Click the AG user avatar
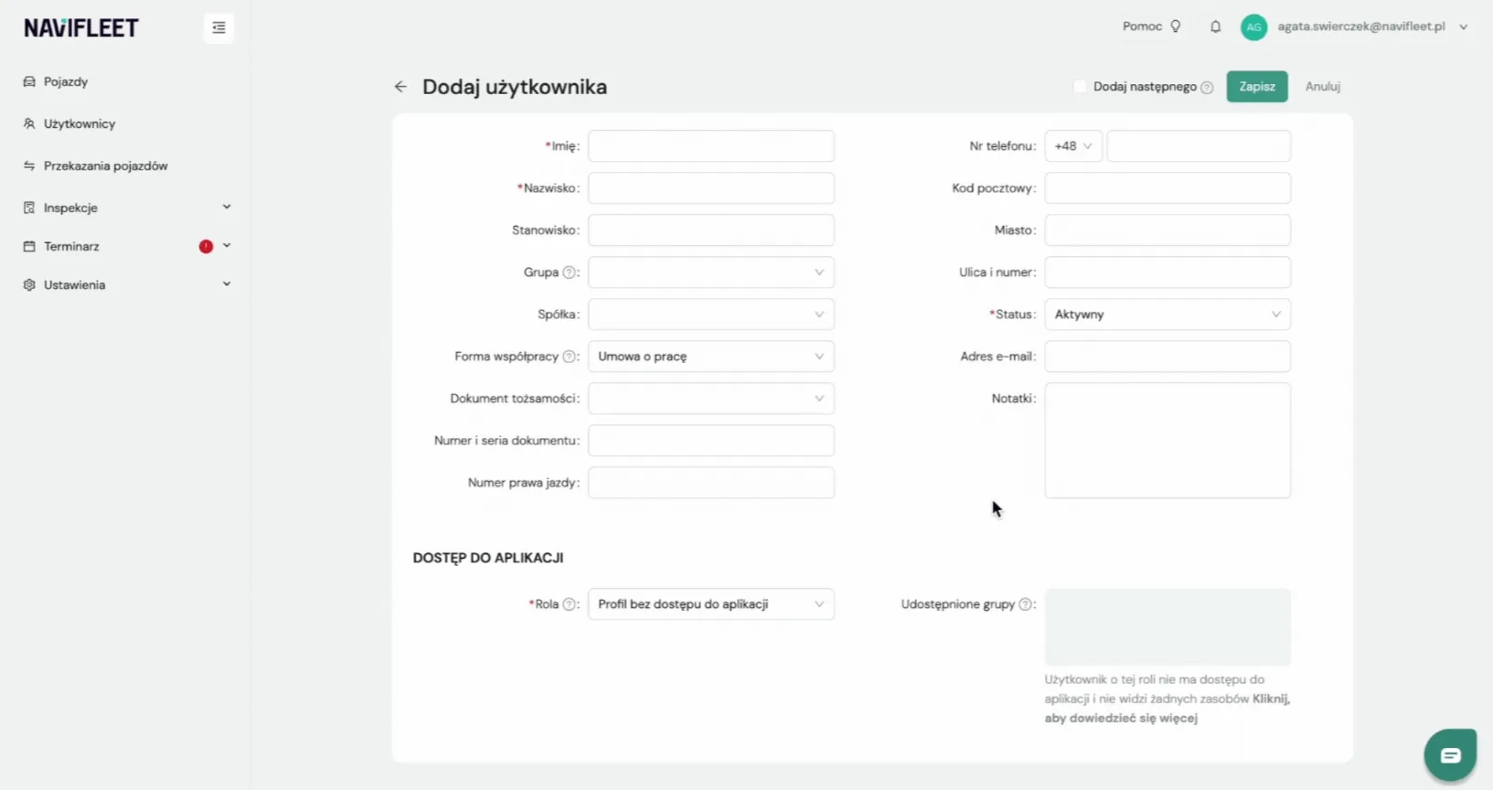The height and width of the screenshot is (790, 1493). pyautogui.click(x=1253, y=27)
